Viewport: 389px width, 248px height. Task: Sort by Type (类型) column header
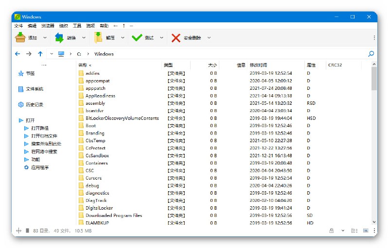pos(176,65)
